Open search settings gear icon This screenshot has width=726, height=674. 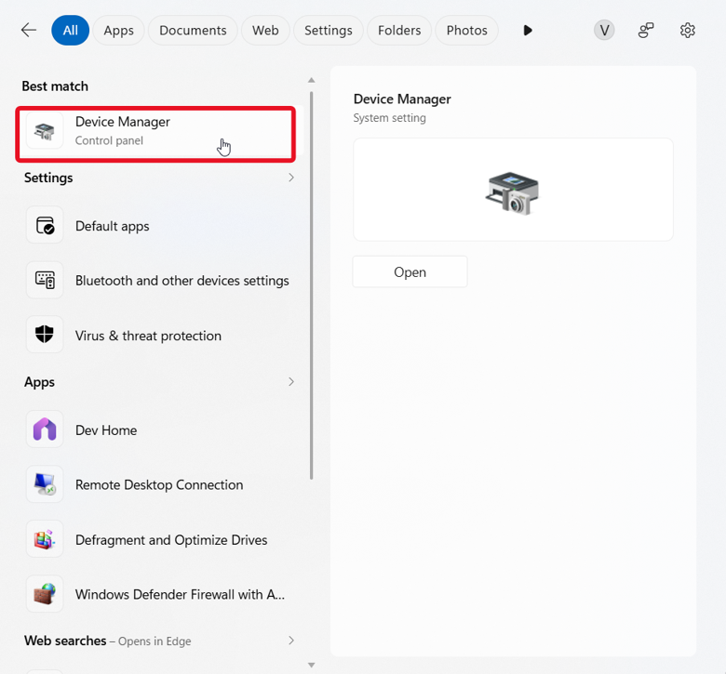(x=688, y=31)
